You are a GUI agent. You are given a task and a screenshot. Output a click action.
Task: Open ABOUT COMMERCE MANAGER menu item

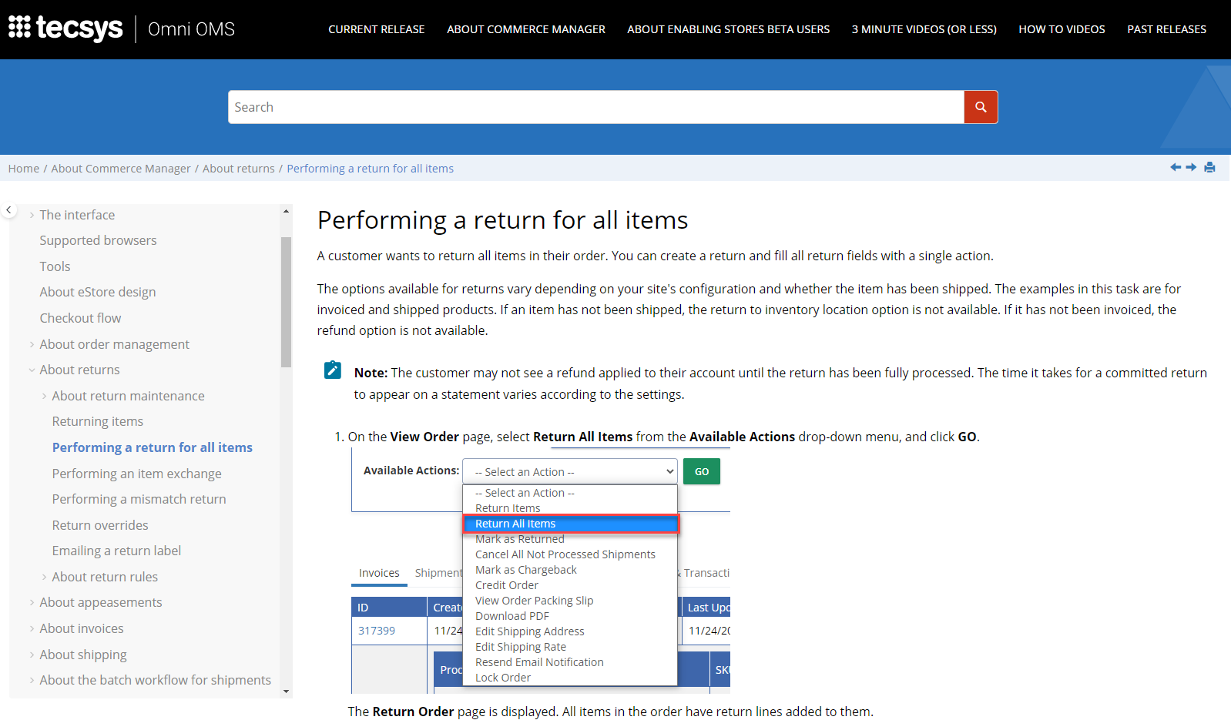click(x=526, y=29)
